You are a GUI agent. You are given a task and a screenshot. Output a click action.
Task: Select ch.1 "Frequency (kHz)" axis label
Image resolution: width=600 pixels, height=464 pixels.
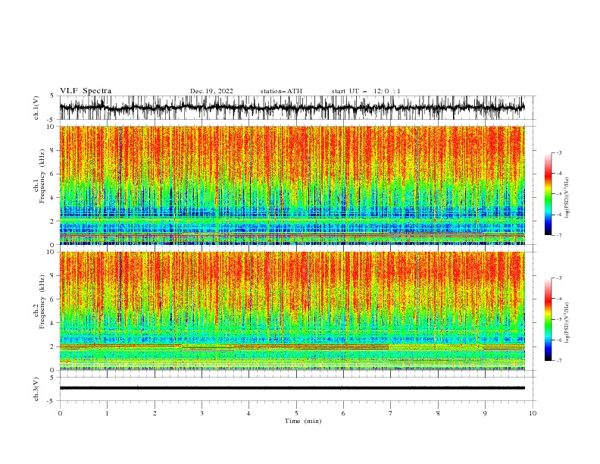42,177
